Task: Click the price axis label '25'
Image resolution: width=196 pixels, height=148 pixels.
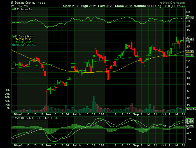Action: 188,47
